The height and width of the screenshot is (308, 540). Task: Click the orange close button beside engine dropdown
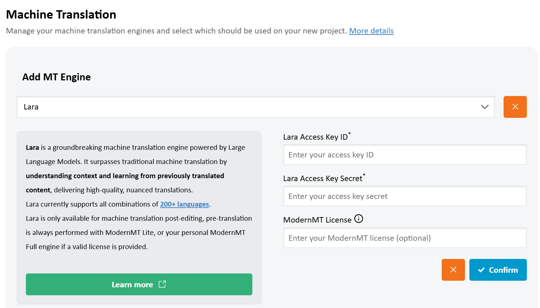tap(515, 107)
